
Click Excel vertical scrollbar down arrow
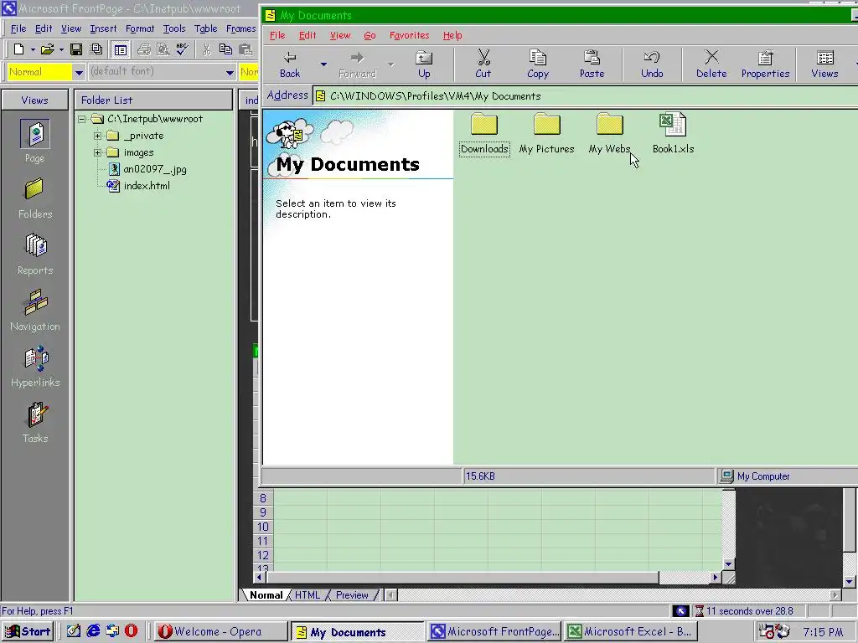coord(728,563)
